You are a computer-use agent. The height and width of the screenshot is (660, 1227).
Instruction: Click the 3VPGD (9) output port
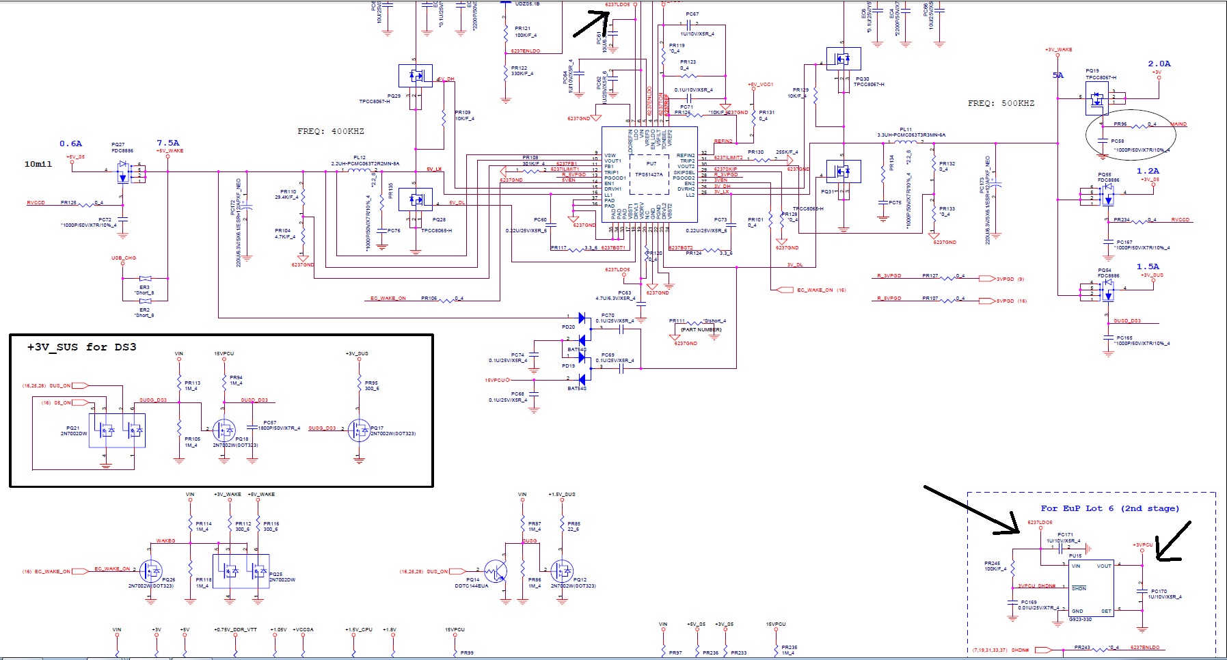coord(987,279)
